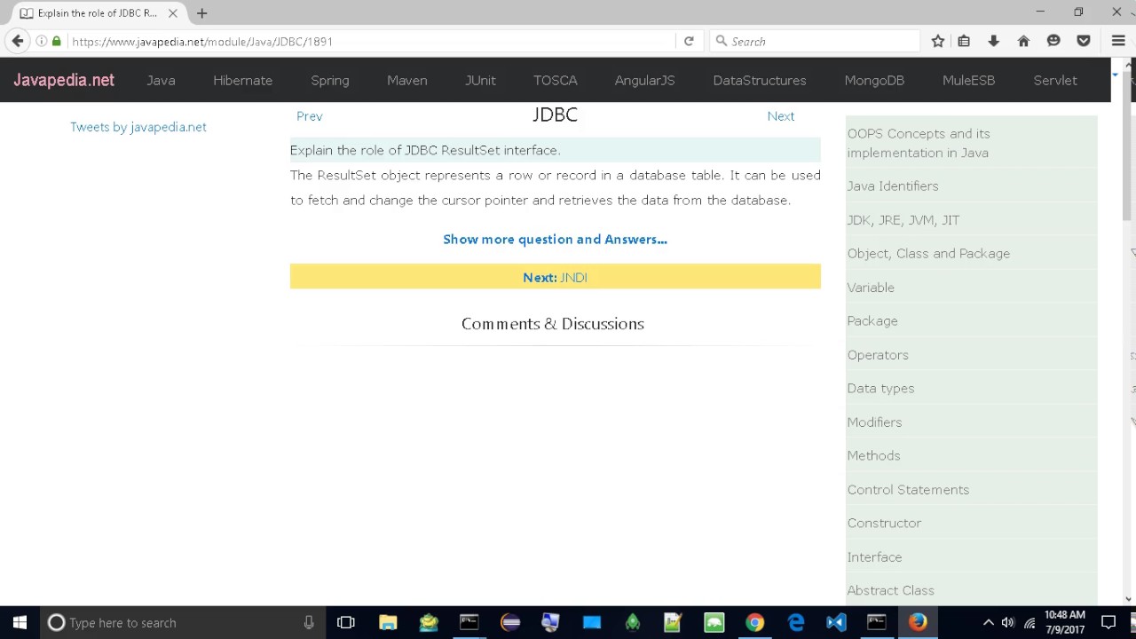Open the Spring menu item
This screenshot has height=639, width=1136.
click(x=330, y=80)
